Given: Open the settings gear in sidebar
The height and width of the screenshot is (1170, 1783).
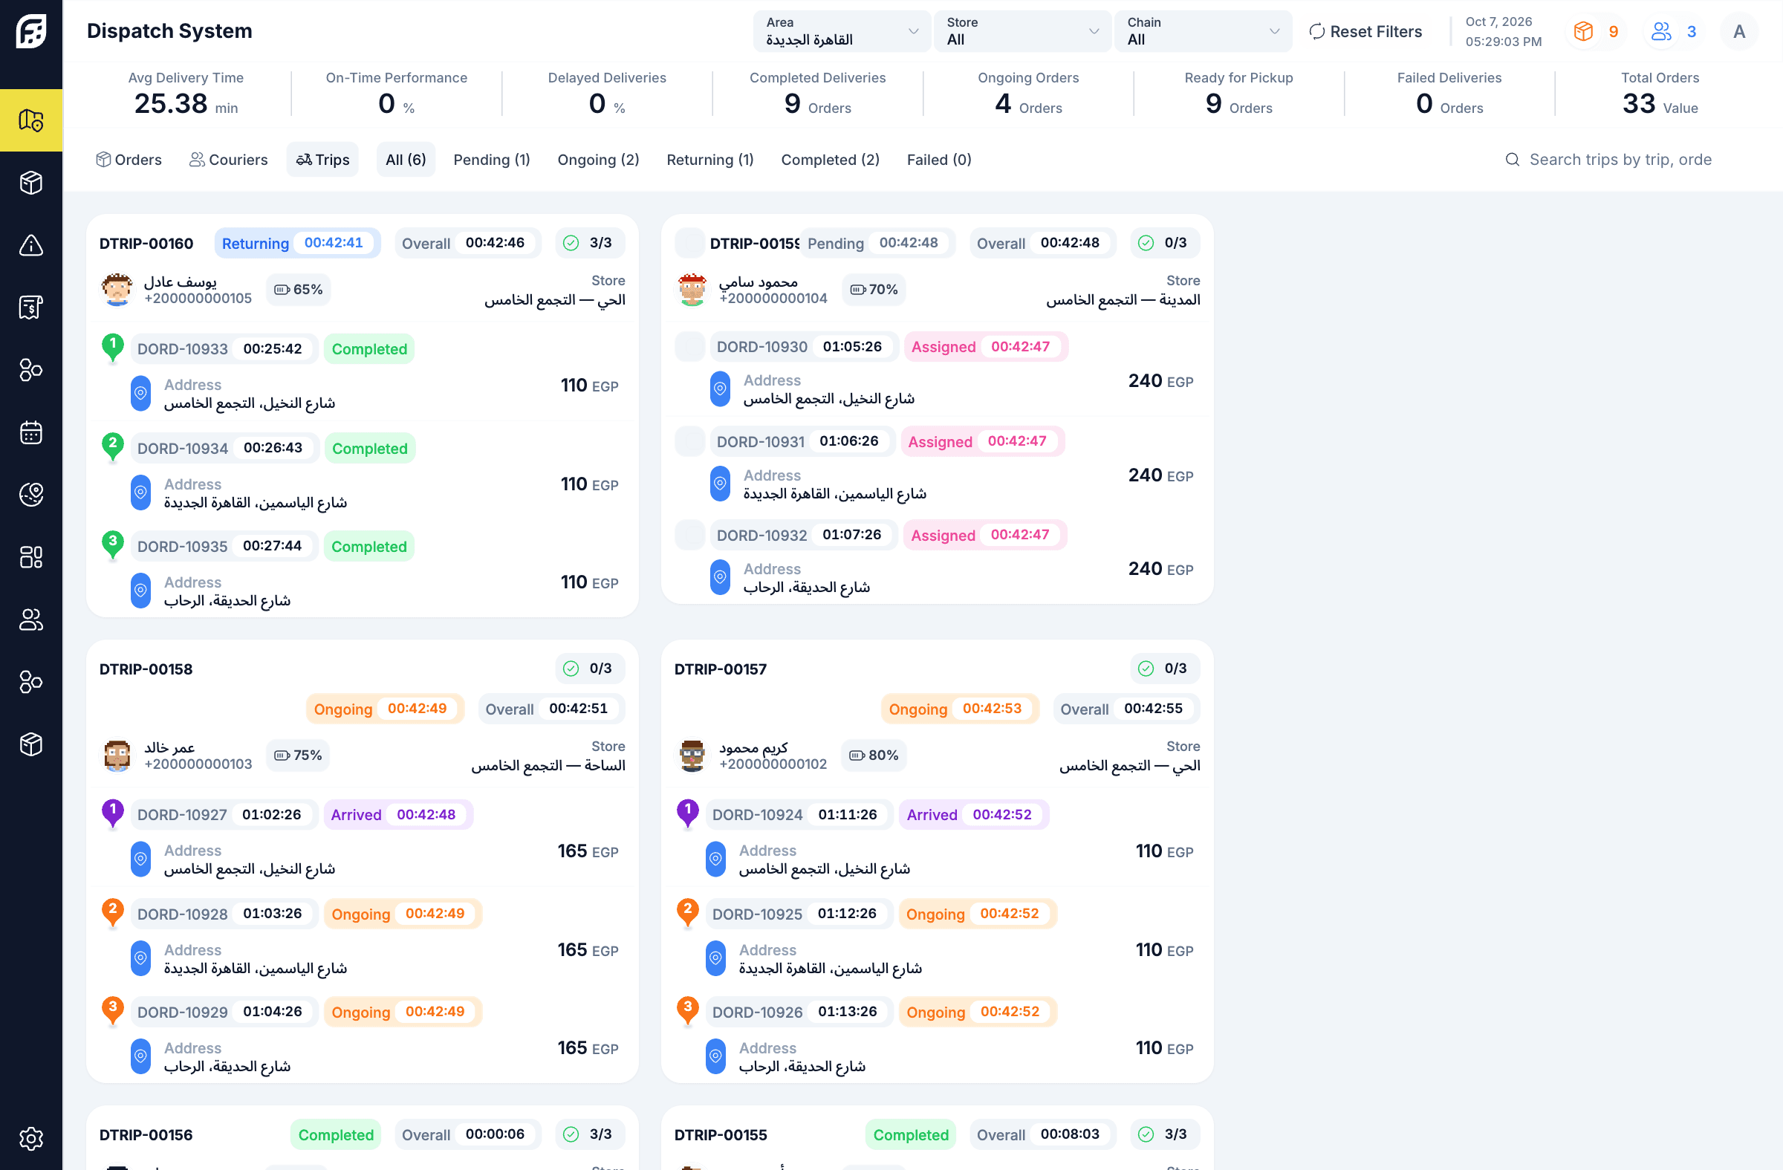Looking at the screenshot, I should pos(30,1139).
